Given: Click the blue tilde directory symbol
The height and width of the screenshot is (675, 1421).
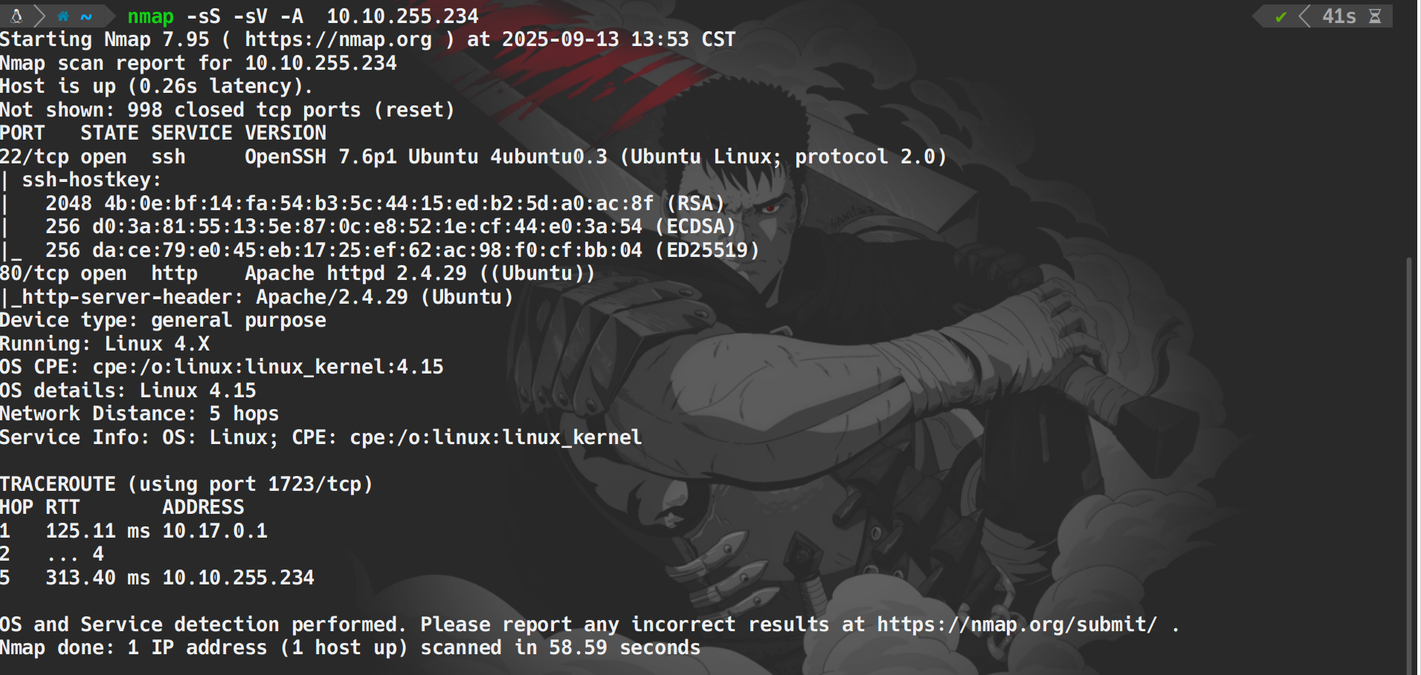Looking at the screenshot, I should point(86,16).
